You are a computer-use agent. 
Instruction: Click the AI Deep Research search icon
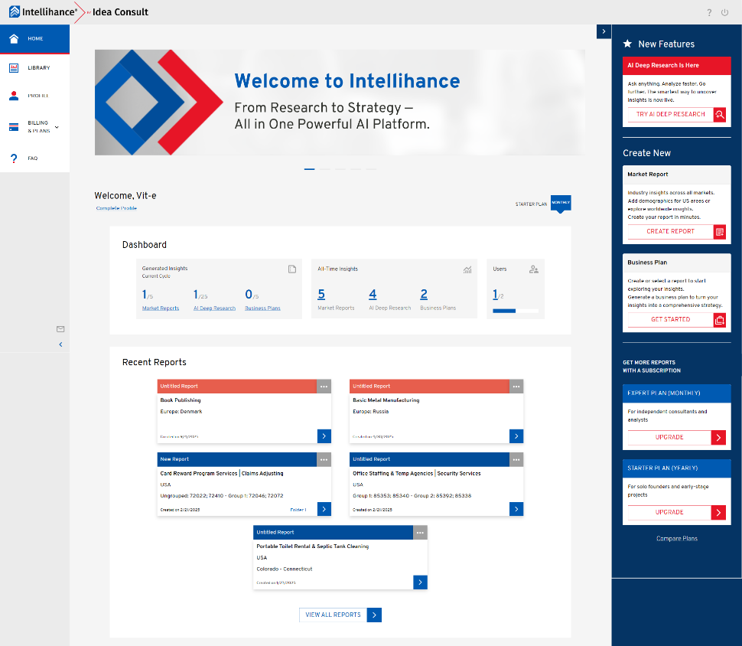pyautogui.click(x=719, y=115)
